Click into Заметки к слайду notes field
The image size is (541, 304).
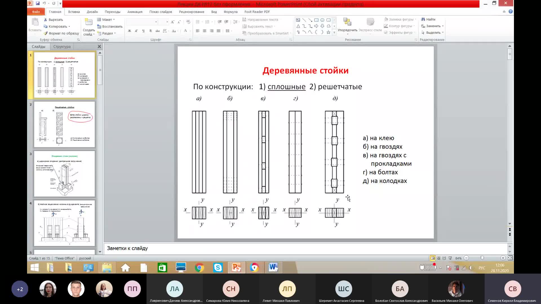coord(306,249)
